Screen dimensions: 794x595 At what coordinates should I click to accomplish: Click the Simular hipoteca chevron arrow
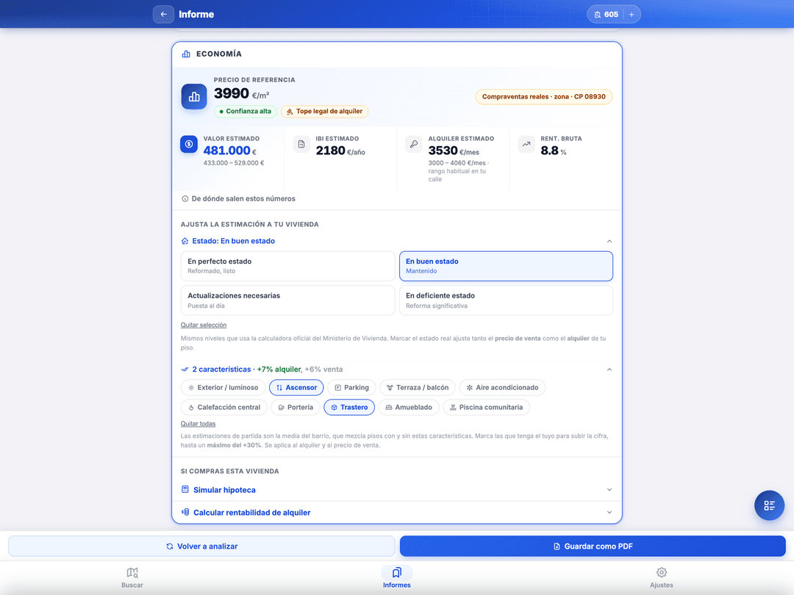[609, 490]
